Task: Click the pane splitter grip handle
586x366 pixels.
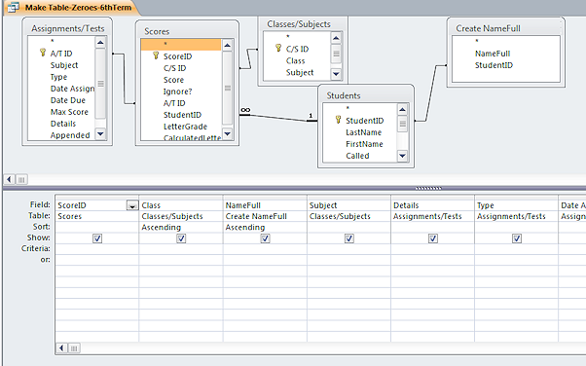Action: 428,188
